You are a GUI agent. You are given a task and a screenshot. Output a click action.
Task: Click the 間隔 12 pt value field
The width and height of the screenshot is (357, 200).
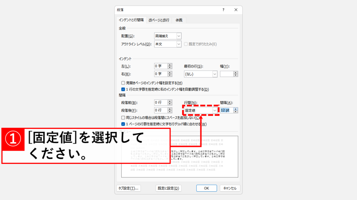(226, 110)
